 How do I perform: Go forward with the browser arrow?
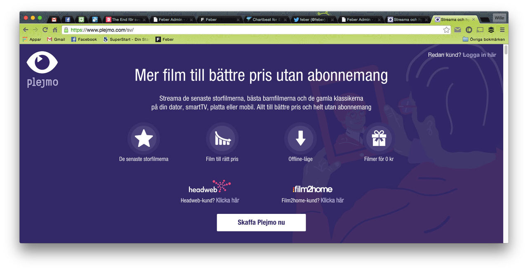pyautogui.click(x=35, y=30)
